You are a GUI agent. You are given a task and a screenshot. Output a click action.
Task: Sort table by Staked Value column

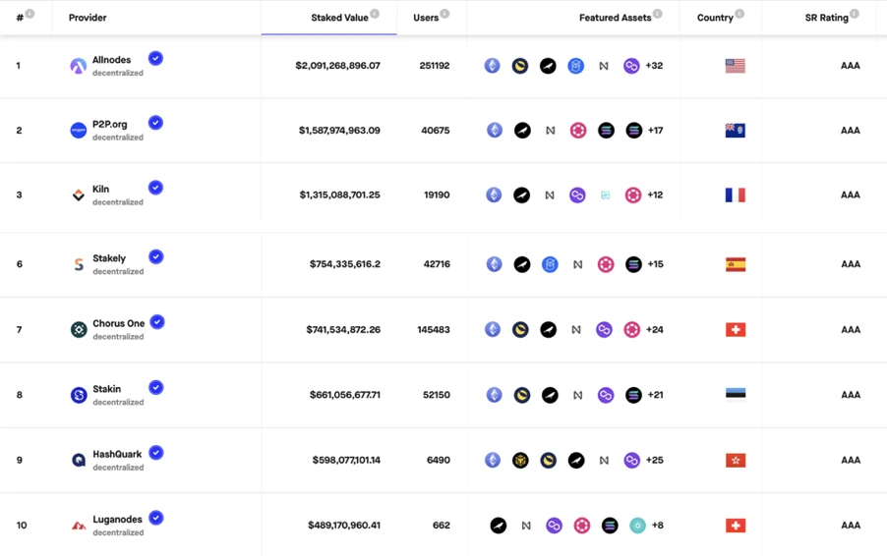[339, 18]
